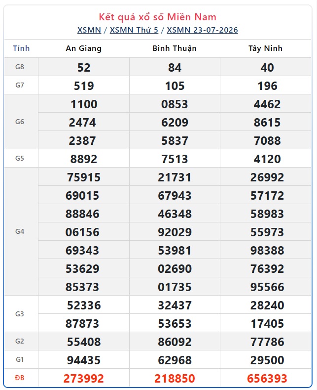The width and height of the screenshot is (317, 390).
Task: Select An Giang special prize 273992
Action: pyautogui.click(x=84, y=378)
